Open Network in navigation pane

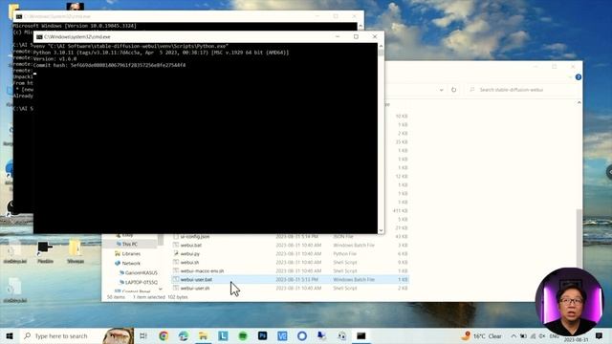(131, 264)
